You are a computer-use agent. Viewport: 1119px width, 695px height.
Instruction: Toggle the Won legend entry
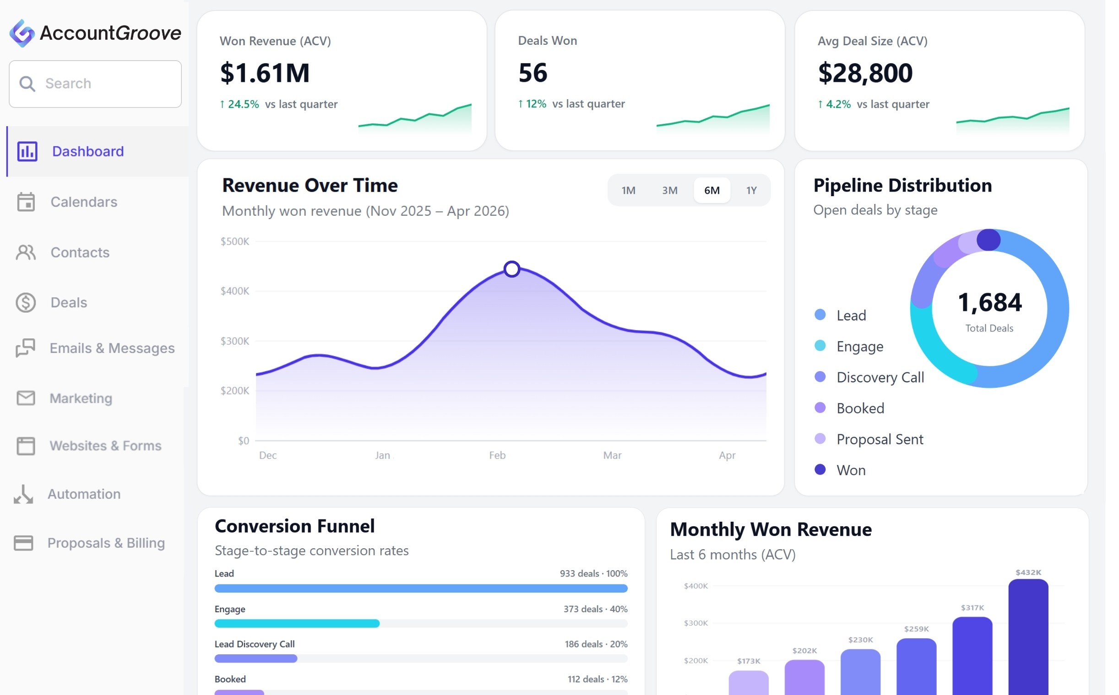point(851,470)
